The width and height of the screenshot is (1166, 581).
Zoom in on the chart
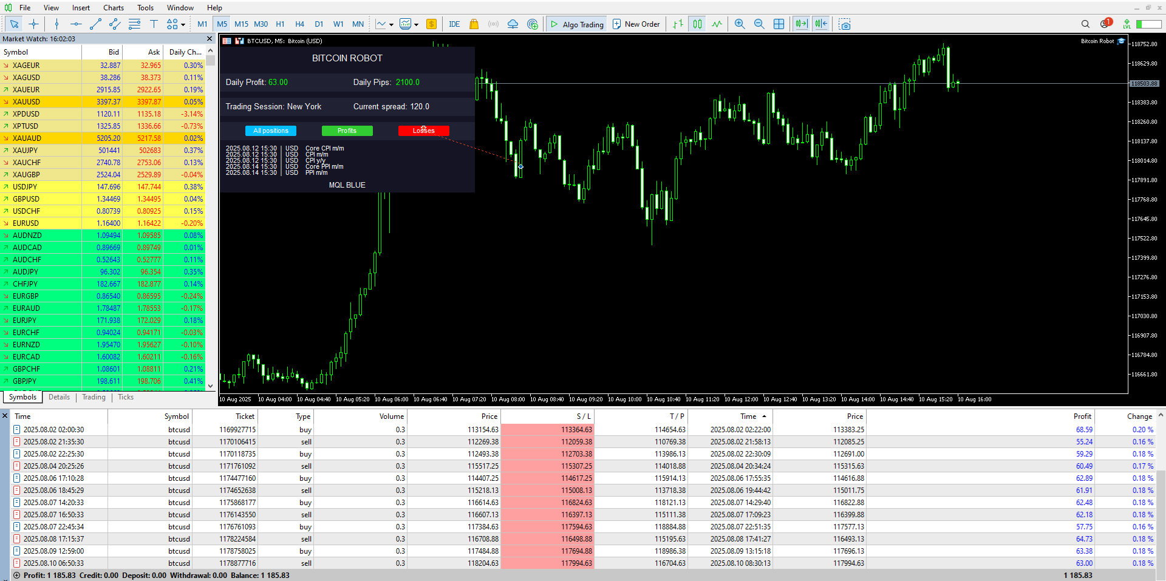tap(740, 24)
